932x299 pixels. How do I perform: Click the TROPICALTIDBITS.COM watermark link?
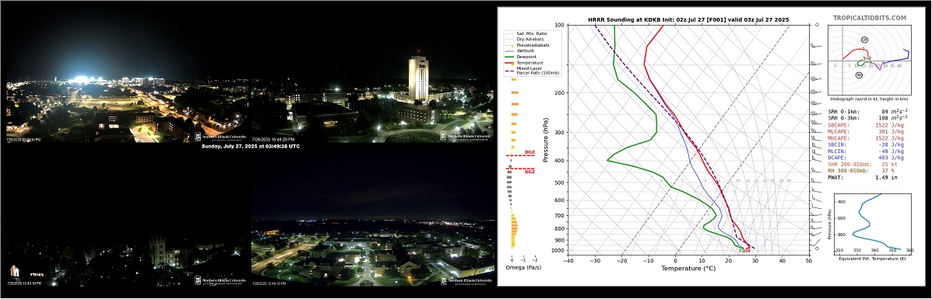coord(869,19)
